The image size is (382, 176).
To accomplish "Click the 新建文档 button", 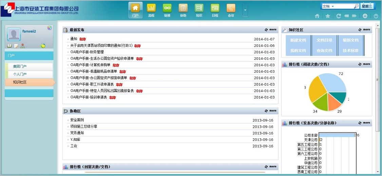I will click(x=298, y=40).
